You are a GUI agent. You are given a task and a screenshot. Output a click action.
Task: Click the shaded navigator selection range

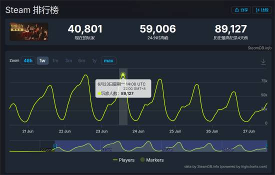pos(161,146)
